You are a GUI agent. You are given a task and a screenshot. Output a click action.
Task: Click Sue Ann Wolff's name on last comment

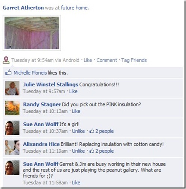[41, 164]
